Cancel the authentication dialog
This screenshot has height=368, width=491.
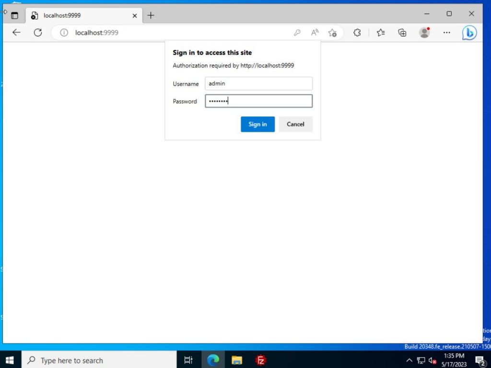tap(295, 124)
